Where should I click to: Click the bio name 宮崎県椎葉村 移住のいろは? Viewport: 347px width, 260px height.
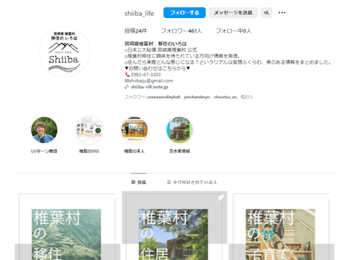click(x=155, y=44)
